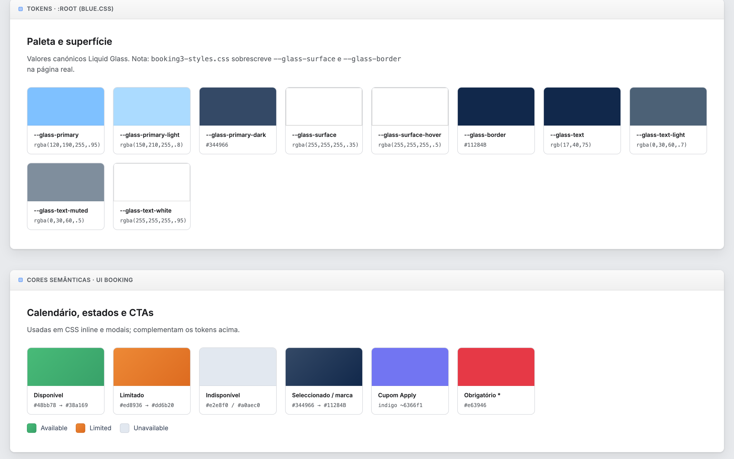Click the Limited legend label
Image resolution: width=734 pixels, height=459 pixels.
tap(100, 428)
